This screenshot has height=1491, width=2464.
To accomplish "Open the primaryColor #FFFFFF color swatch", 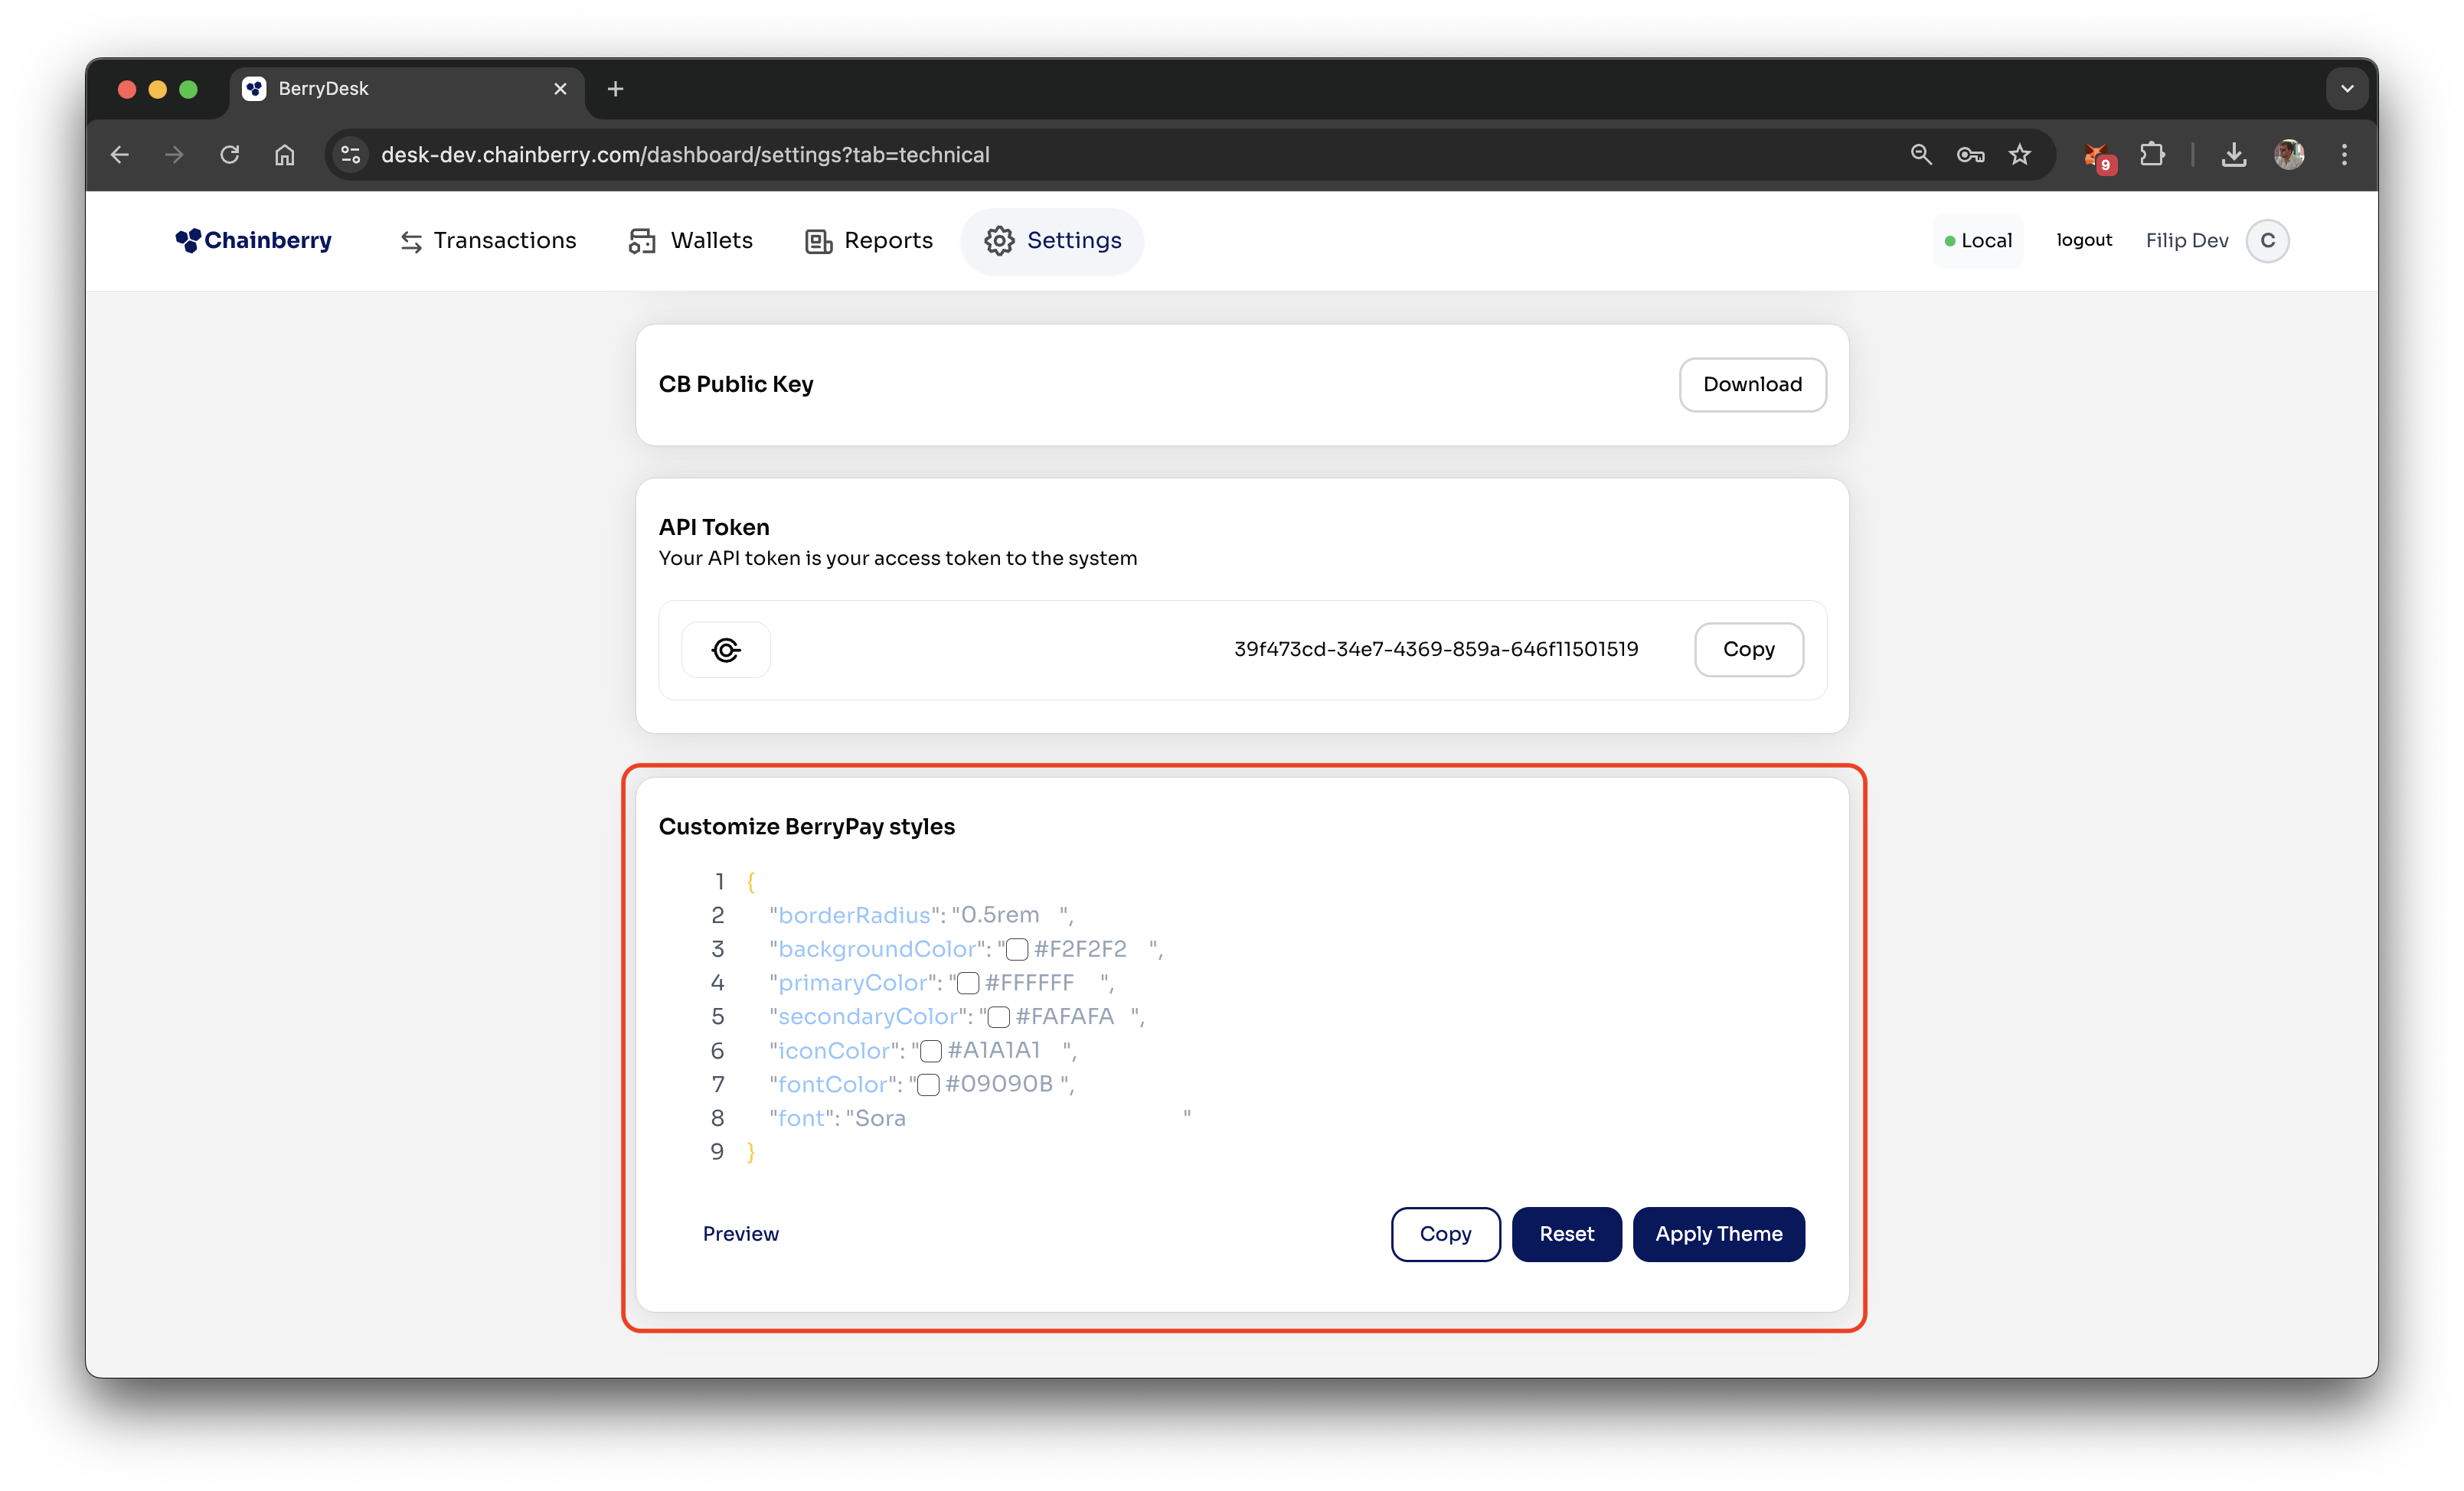I will pyautogui.click(x=968, y=984).
